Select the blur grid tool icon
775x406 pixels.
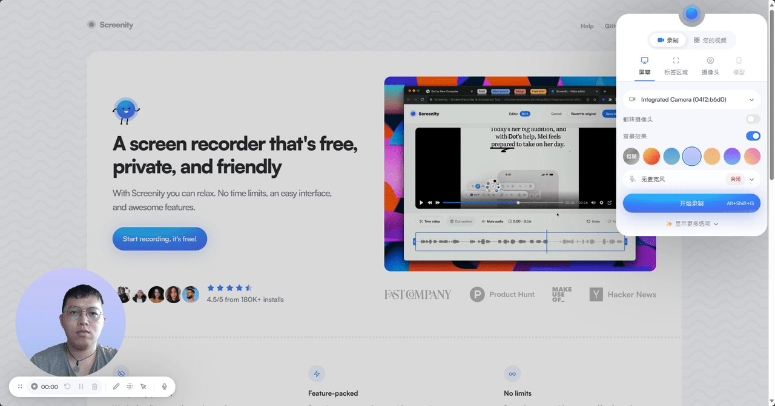pos(130,387)
